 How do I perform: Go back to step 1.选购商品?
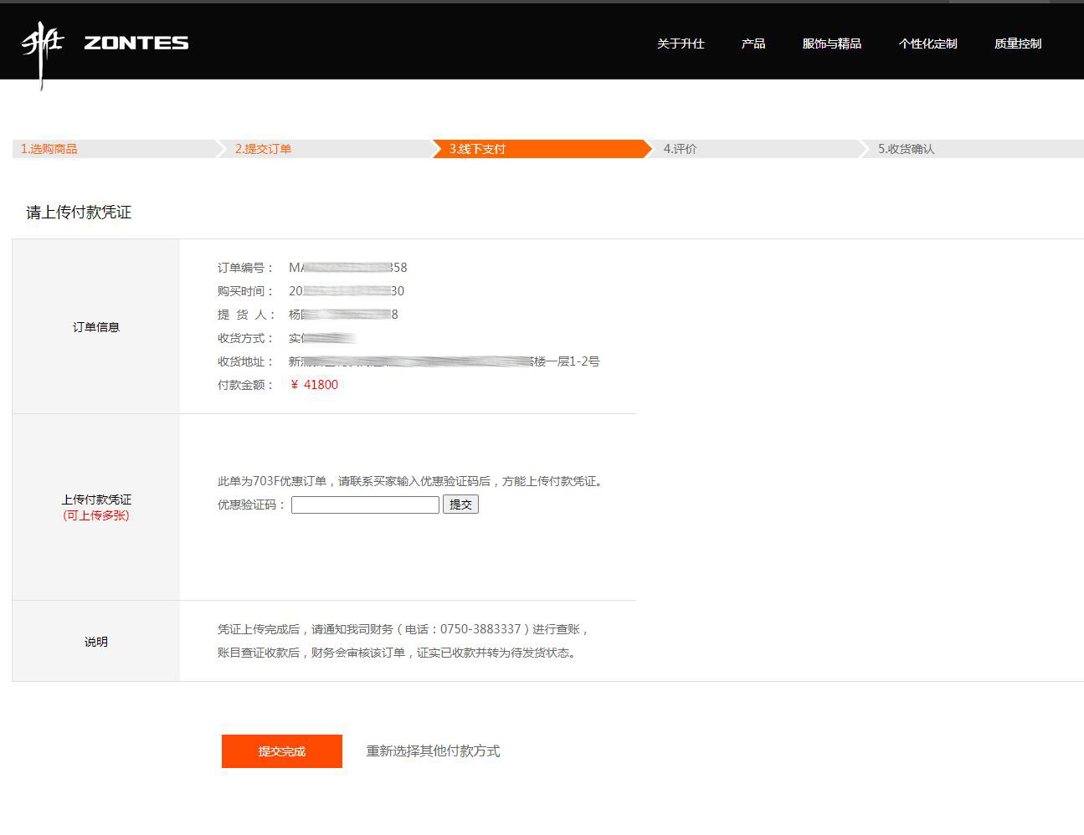[x=49, y=149]
